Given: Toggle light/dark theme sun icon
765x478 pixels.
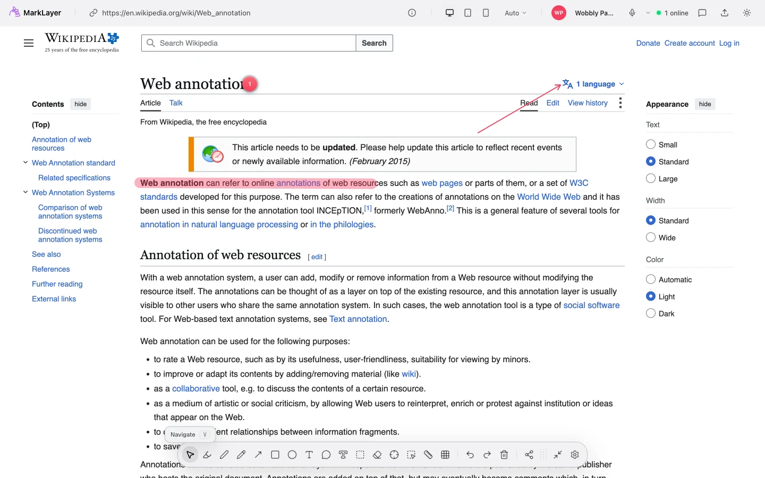Looking at the screenshot, I should [747, 13].
